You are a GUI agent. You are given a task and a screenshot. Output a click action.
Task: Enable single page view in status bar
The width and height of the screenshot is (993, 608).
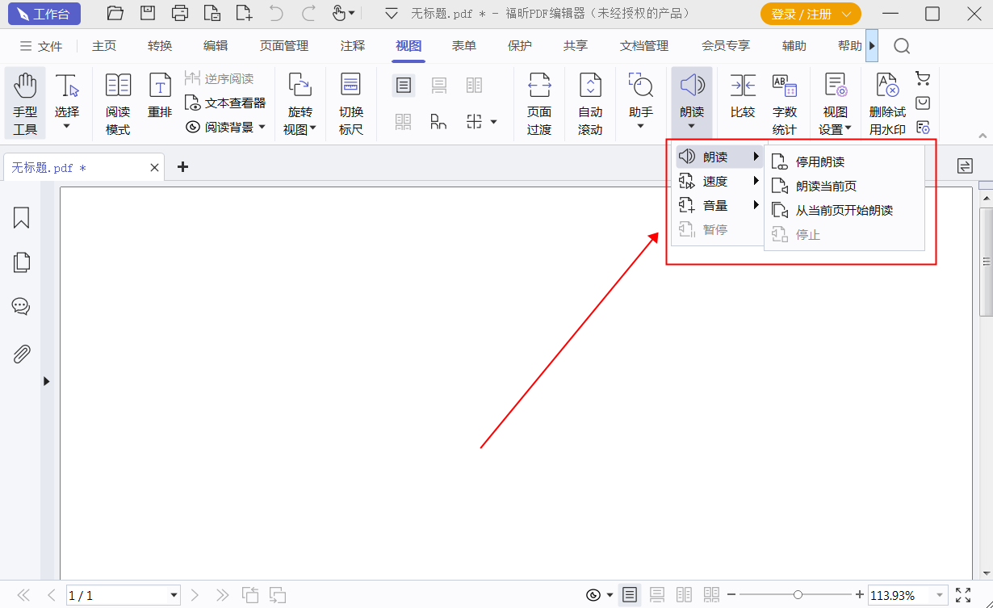click(x=630, y=595)
